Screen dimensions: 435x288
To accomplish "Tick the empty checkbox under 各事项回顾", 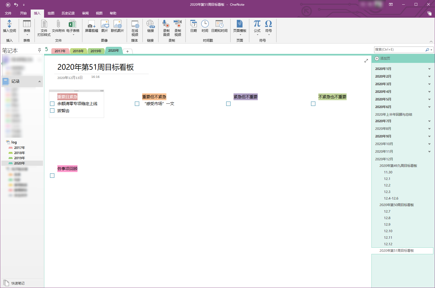I will tap(52, 176).
